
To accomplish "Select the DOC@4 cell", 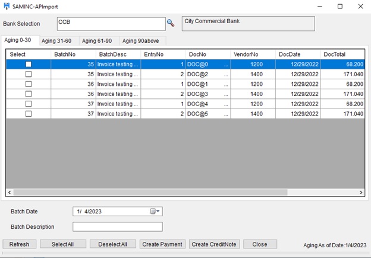I will click(208, 104).
